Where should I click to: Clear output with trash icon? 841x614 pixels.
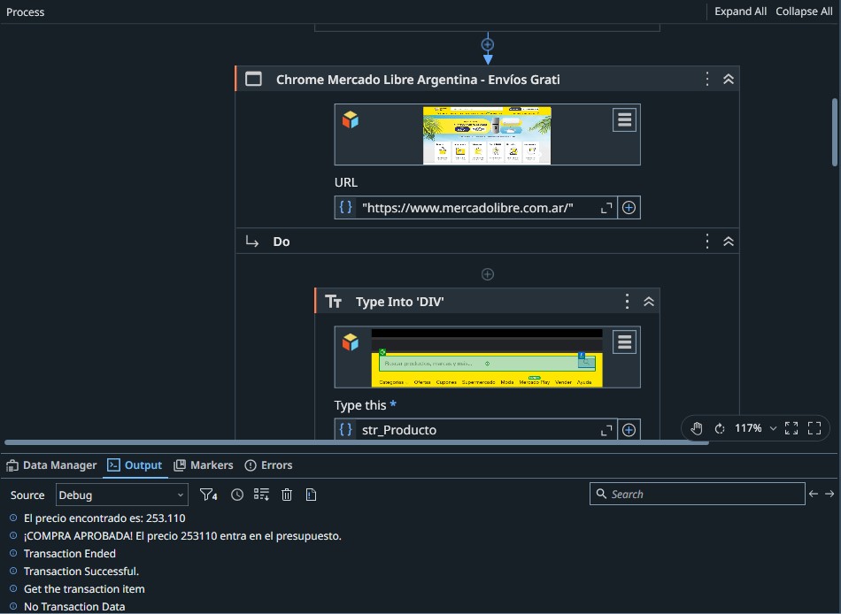coord(287,495)
